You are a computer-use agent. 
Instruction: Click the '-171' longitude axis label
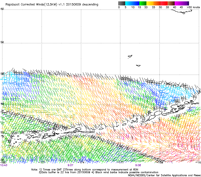(x=120, y=162)
